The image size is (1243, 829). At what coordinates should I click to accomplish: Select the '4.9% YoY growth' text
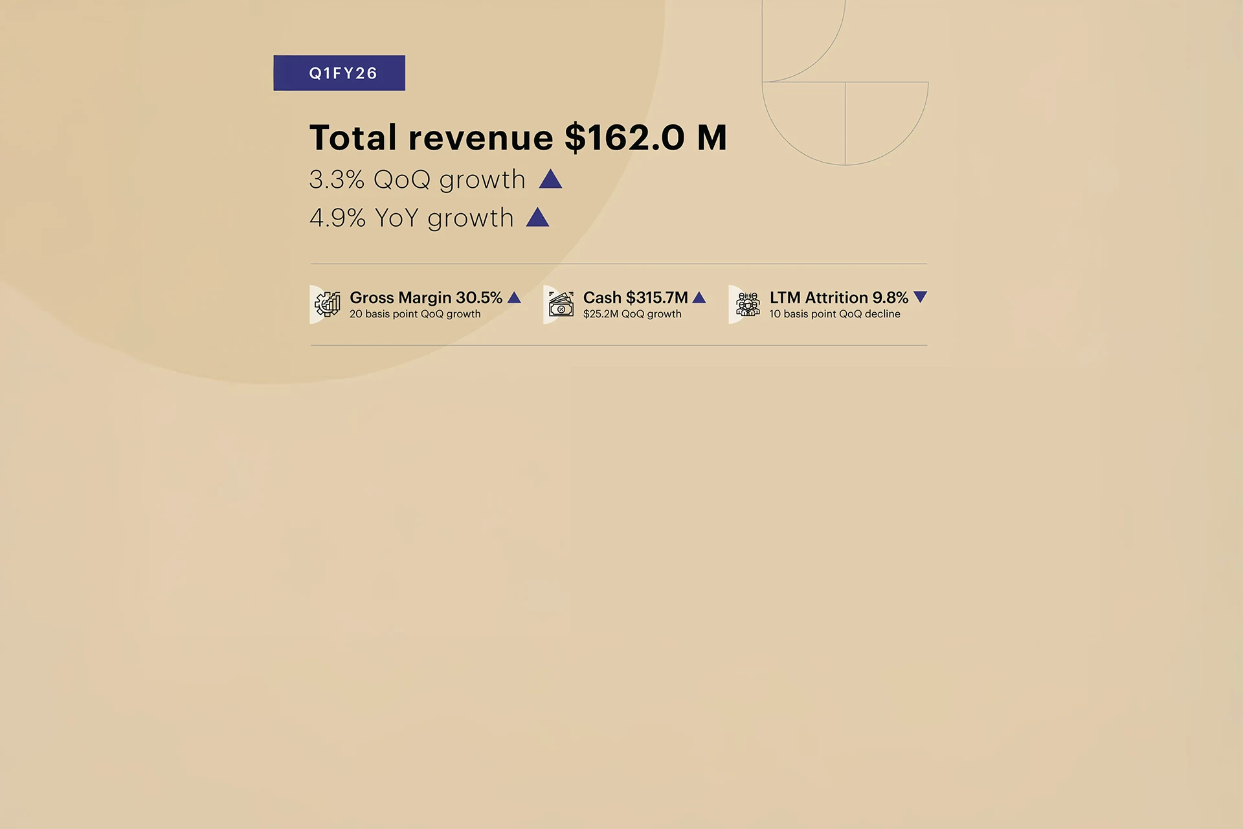412,218
